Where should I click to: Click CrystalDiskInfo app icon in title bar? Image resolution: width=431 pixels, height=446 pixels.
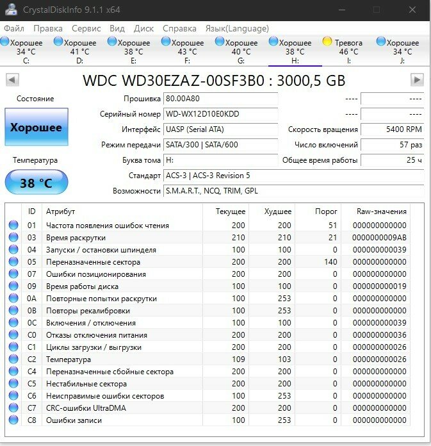[11, 10]
